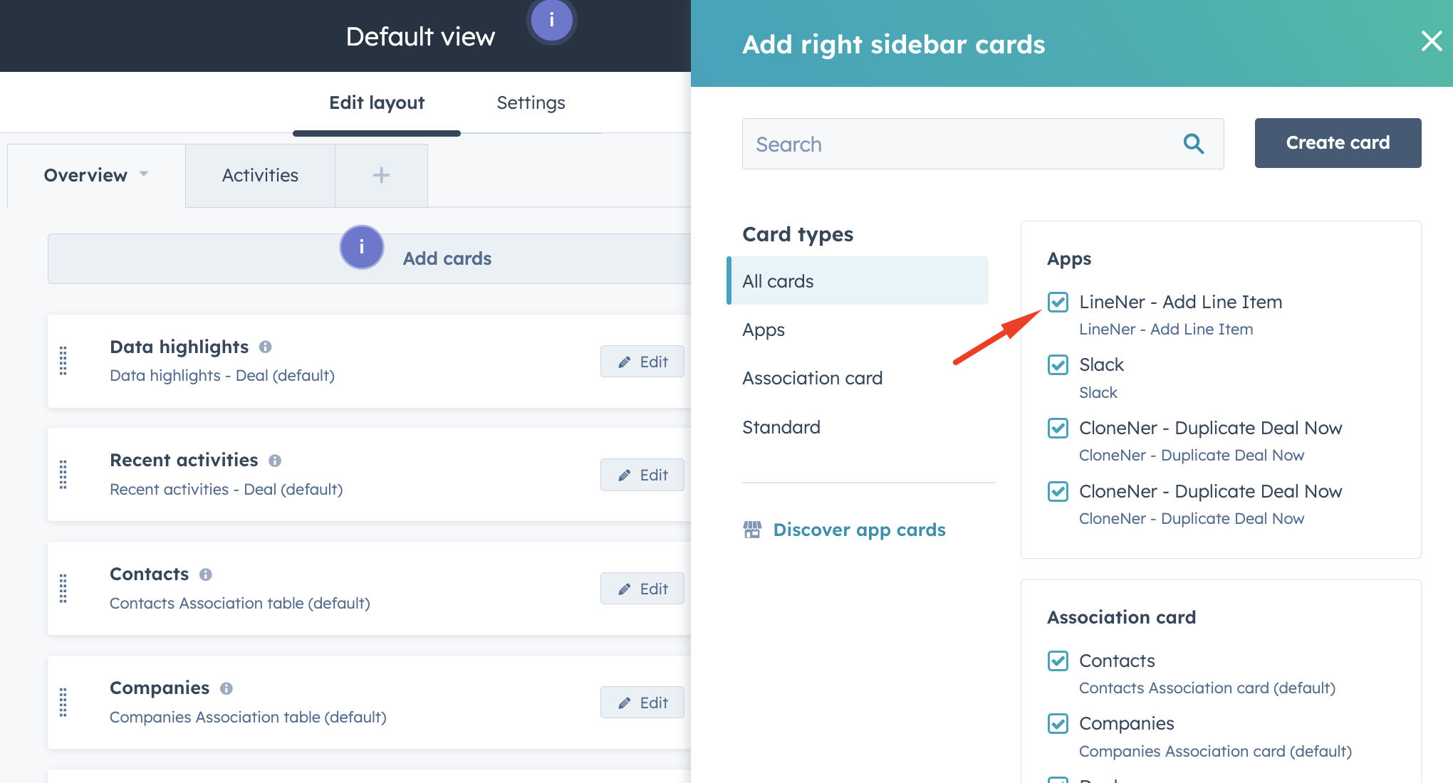Uncheck the Companies association card checkbox
This screenshot has width=1453, height=783.
1058,724
